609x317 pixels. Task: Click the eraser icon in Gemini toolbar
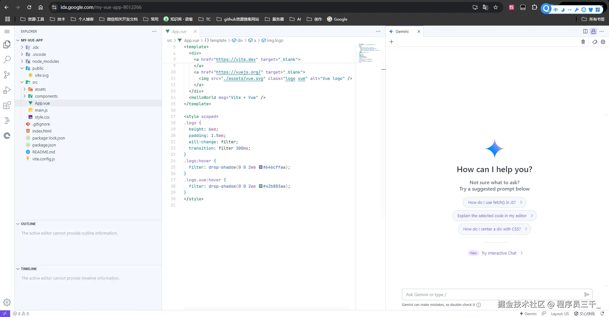pos(595,42)
